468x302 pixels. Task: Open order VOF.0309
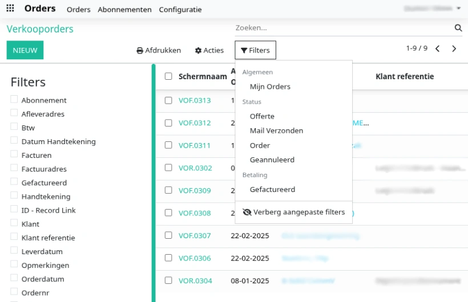[195, 190]
